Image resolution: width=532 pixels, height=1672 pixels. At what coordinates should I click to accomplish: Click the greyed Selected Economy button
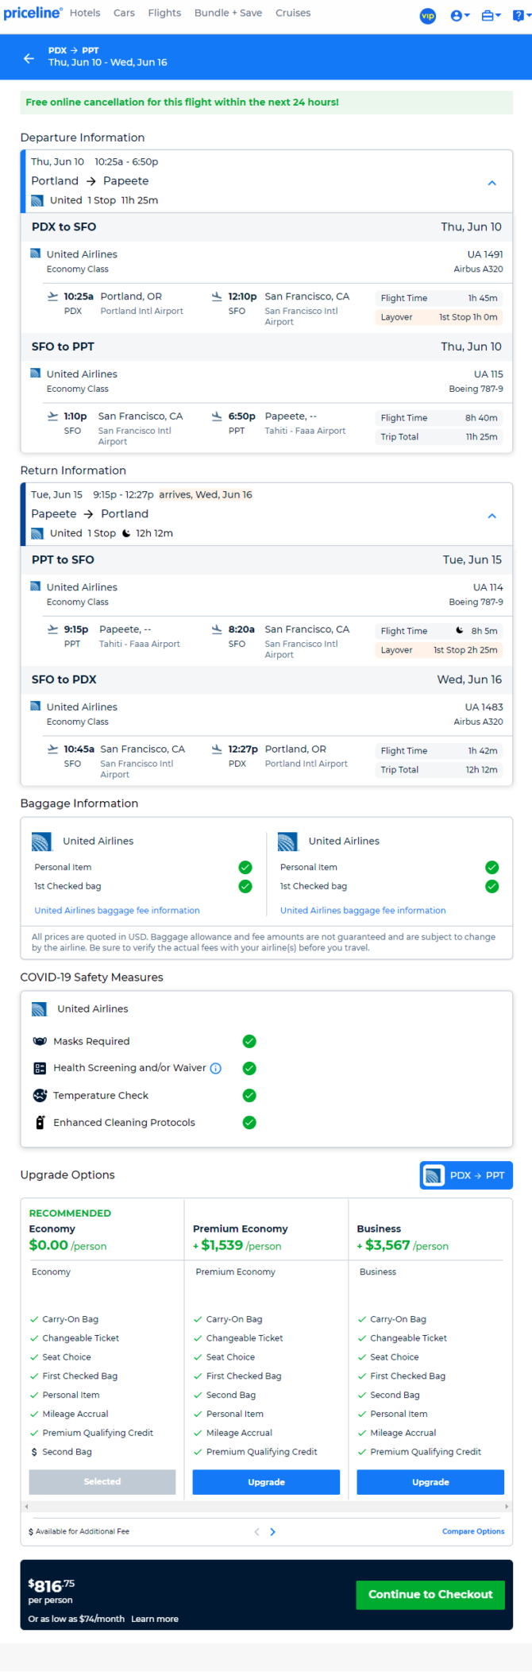[x=102, y=1482]
